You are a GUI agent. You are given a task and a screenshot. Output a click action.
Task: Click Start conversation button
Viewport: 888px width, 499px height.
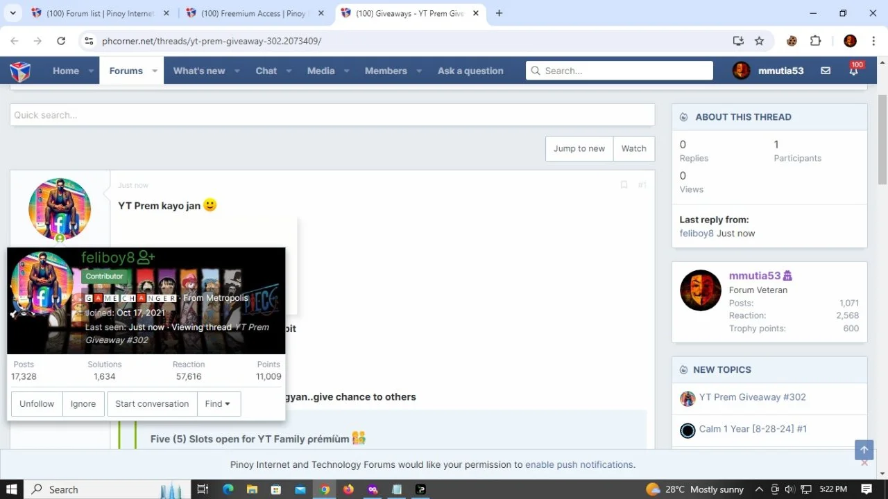[152, 403]
